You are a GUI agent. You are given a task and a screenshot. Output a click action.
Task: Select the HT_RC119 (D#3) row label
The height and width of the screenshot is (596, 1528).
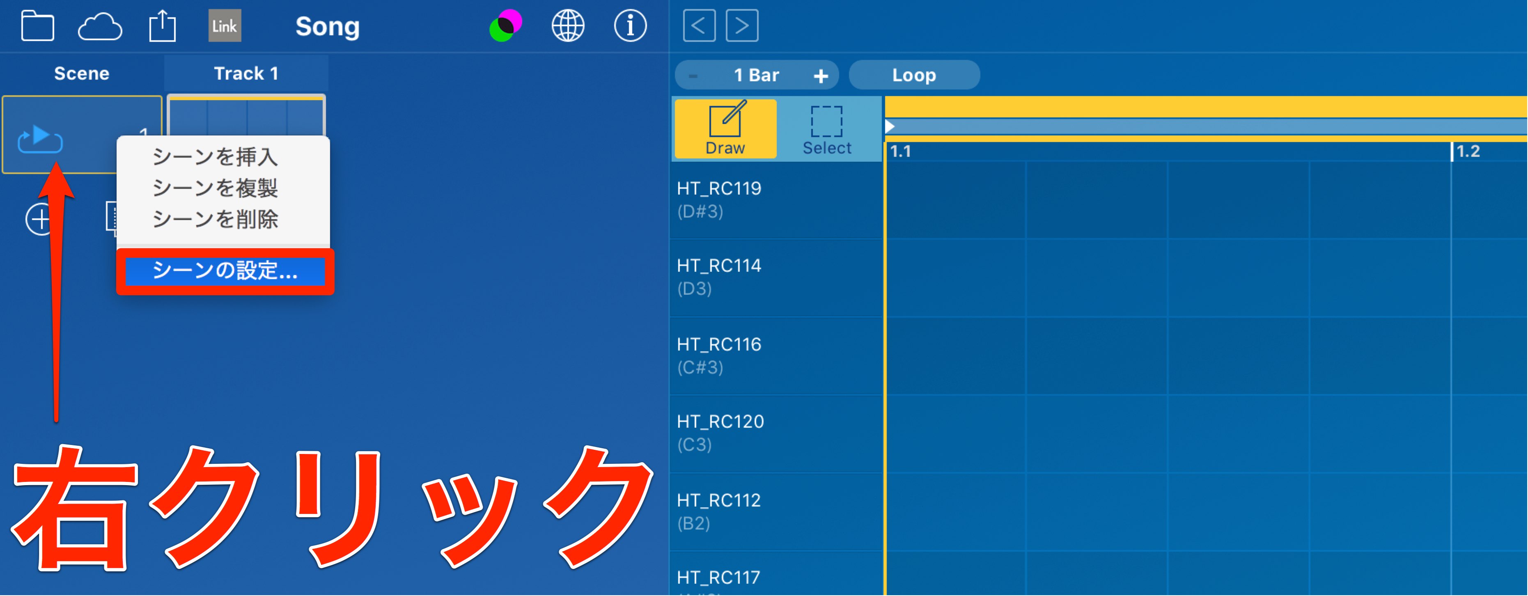[x=776, y=200]
